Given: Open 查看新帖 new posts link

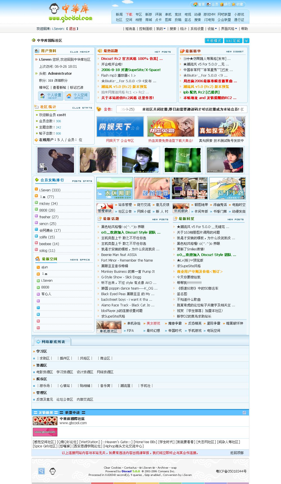Looking at the screenshot, I should coord(59,87).
